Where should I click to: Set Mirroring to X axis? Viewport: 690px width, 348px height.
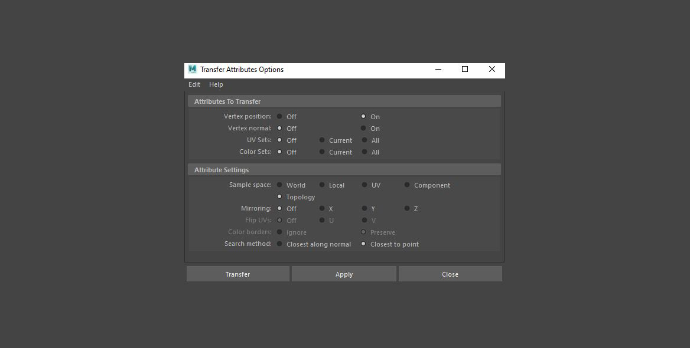point(322,209)
